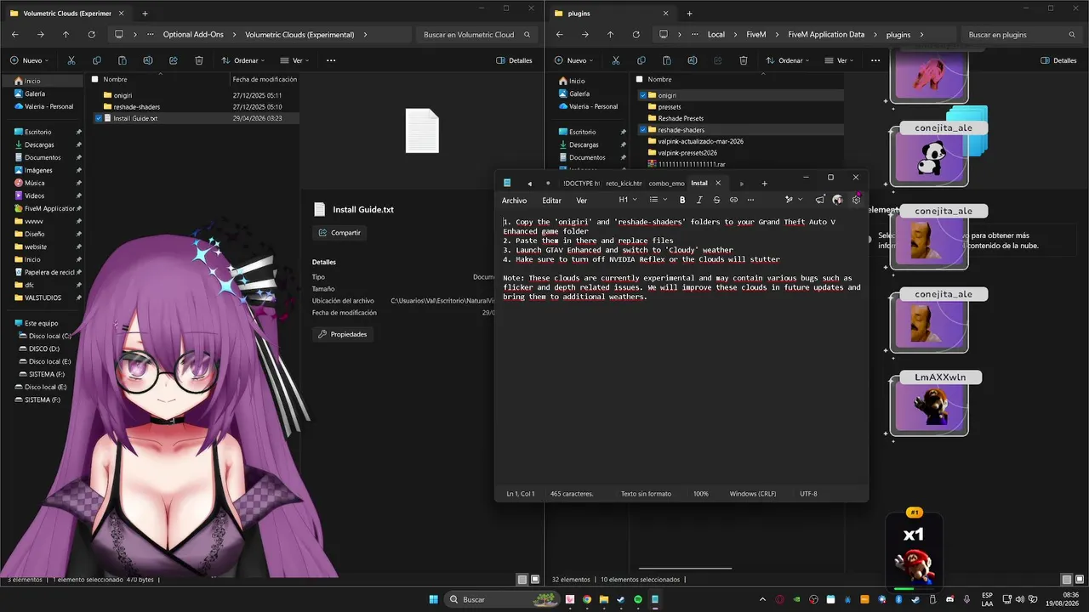
Task: Open Google Chrome from the taskbar
Action: tap(587, 600)
